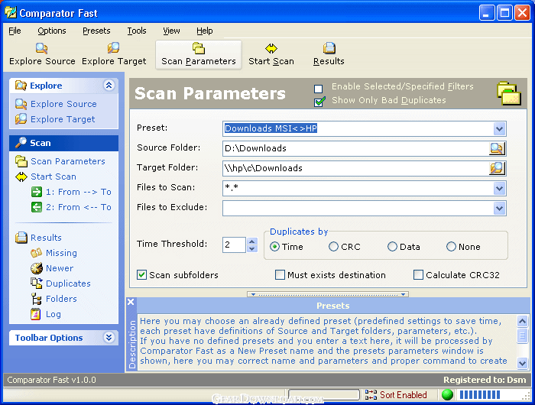Click the blue progress bar in status bar
The height and width of the screenshot is (405, 535).
click(480, 395)
